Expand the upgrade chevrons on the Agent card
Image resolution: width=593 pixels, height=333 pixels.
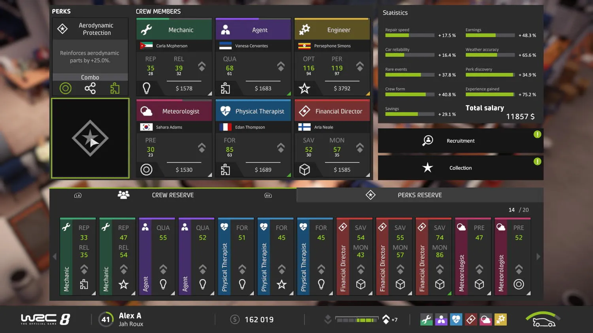click(281, 66)
